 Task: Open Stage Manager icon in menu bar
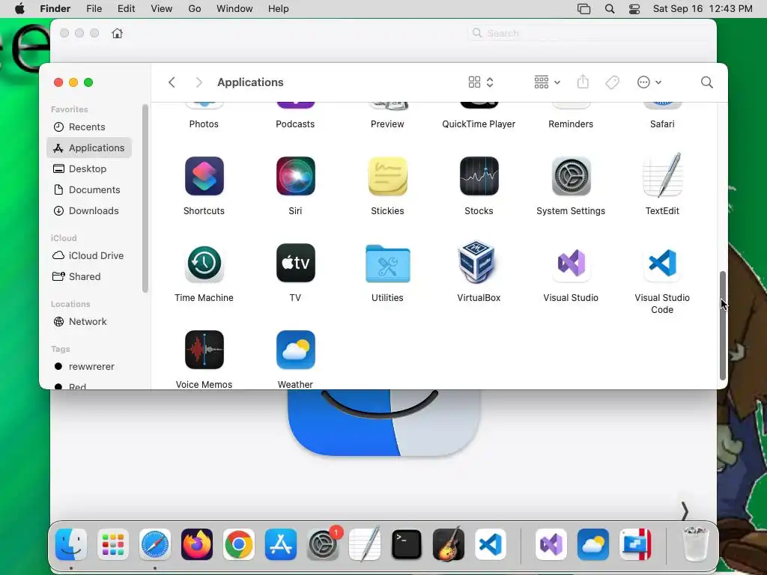click(x=584, y=9)
